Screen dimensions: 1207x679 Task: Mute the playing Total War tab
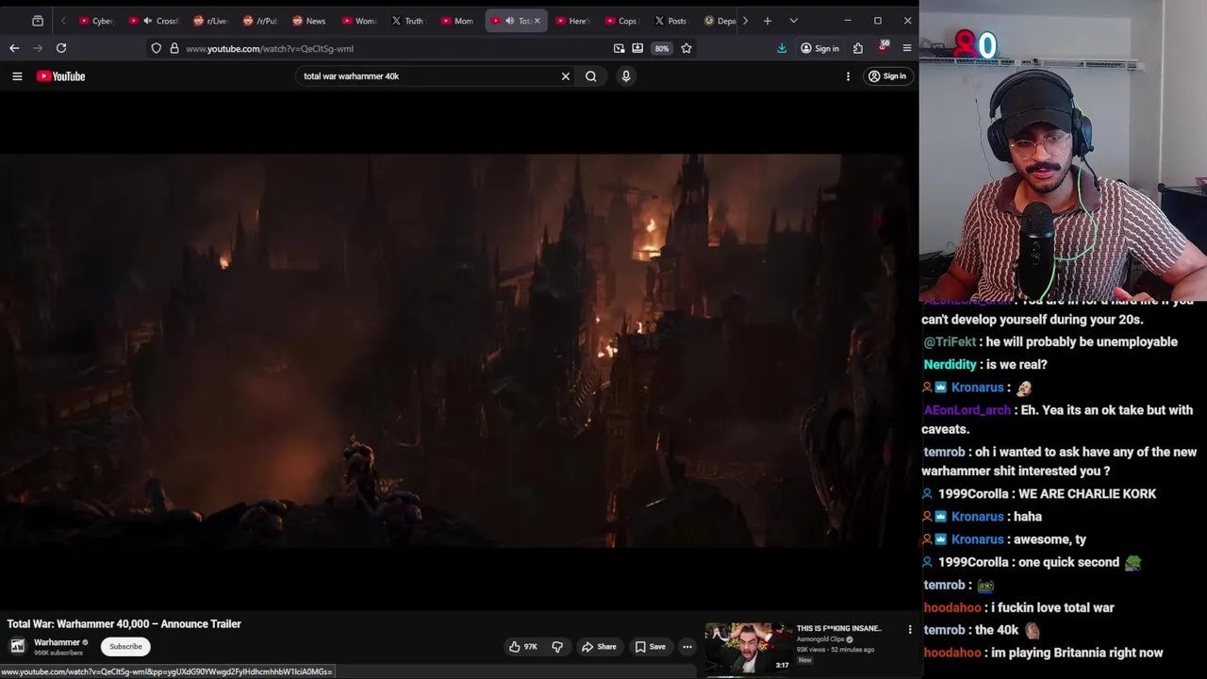click(510, 21)
